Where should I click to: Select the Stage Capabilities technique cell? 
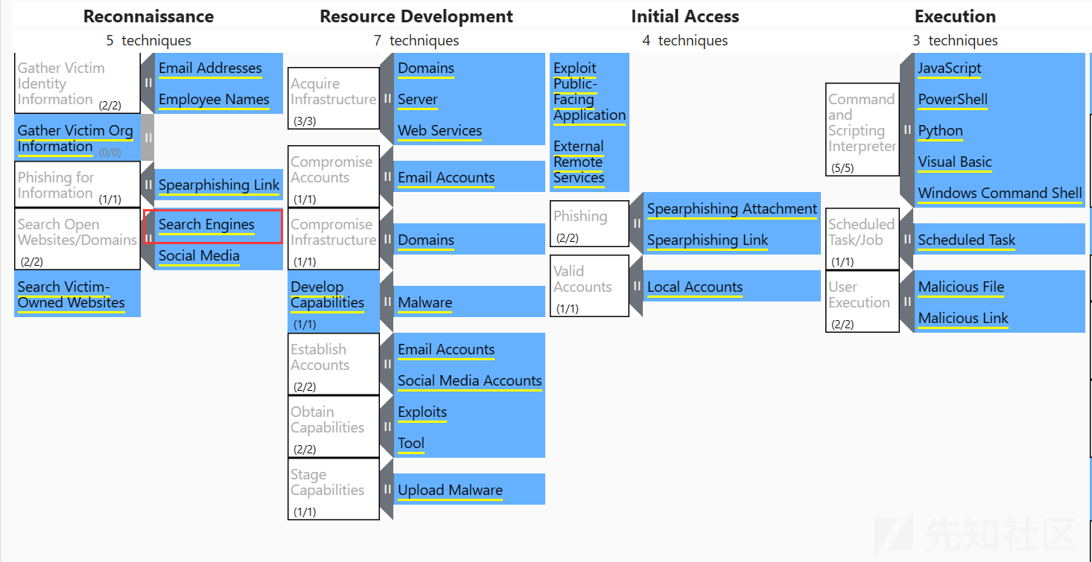(x=334, y=489)
